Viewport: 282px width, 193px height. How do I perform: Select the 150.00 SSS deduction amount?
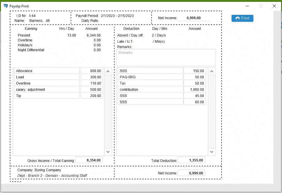(195, 71)
